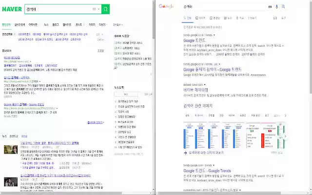
Task: Switch to Google '뉴스' news tab
Action: click(228, 18)
